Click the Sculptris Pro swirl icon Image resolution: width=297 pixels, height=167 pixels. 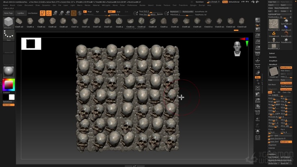[x=80, y=13]
